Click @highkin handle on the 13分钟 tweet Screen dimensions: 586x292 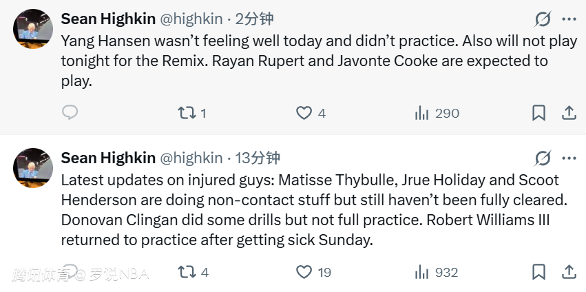[191, 158]
